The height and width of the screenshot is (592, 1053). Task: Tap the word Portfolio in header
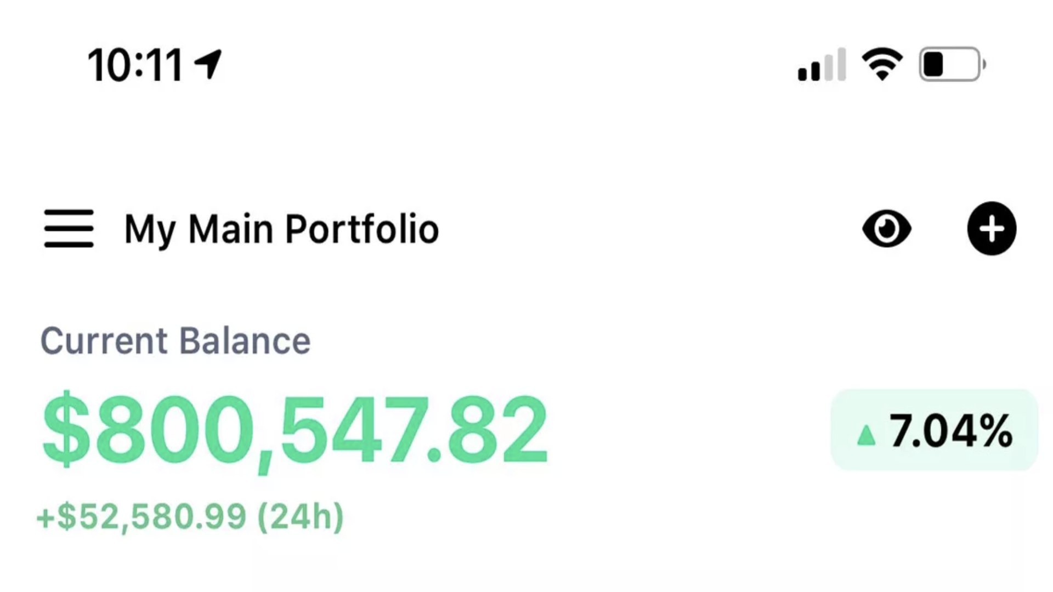click(x=362, y=229)
